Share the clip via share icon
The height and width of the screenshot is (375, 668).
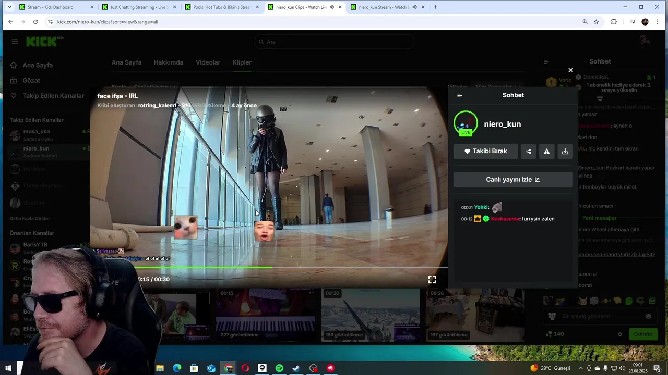point(529,152)
